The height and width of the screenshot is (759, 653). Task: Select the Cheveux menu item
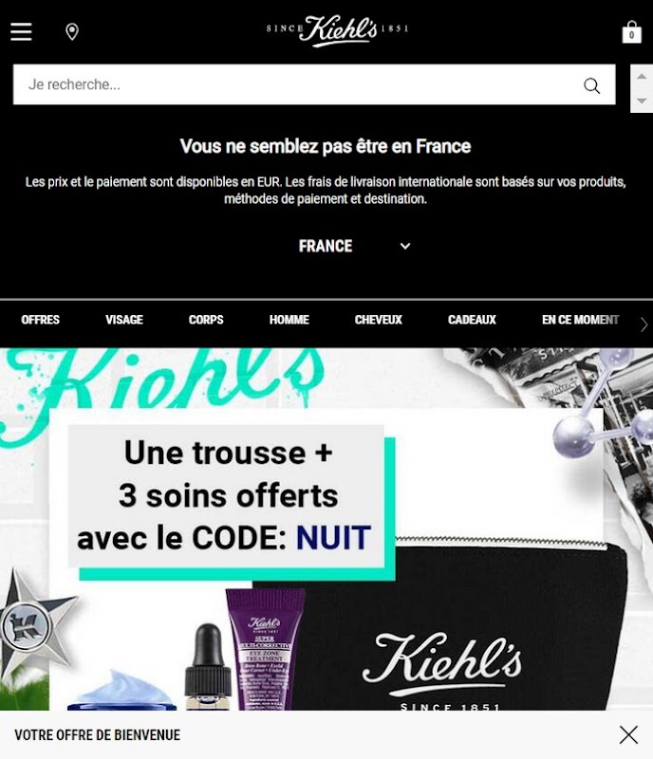379,320
